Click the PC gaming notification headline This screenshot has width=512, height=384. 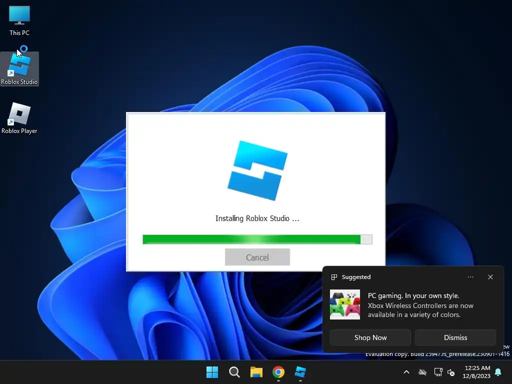(413, 295)
